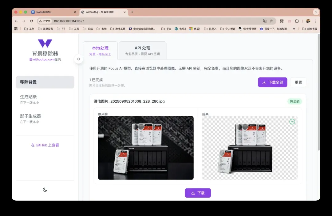Toggle dark mode with the moon icon
Screen dimensions: 332x216
click(x=45, y=190)
